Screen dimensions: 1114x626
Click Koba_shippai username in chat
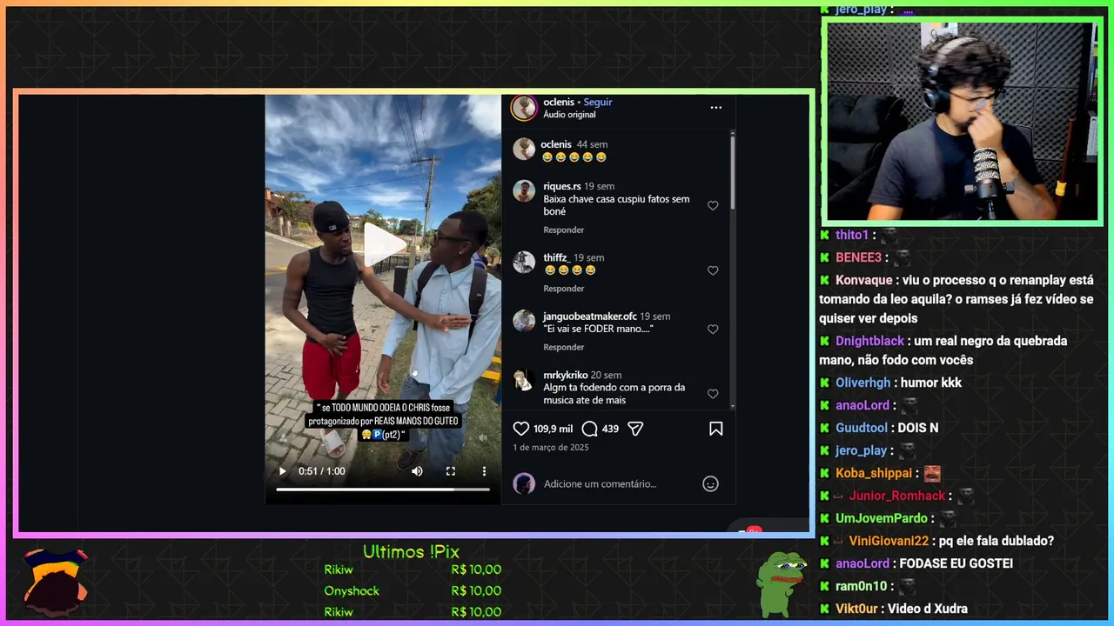click(874, 473)
